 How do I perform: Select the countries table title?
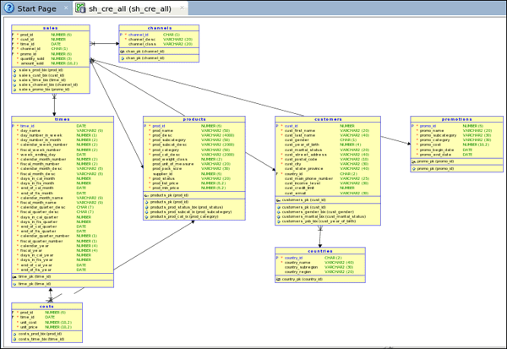pyautogui.click(x=319, y=251)
